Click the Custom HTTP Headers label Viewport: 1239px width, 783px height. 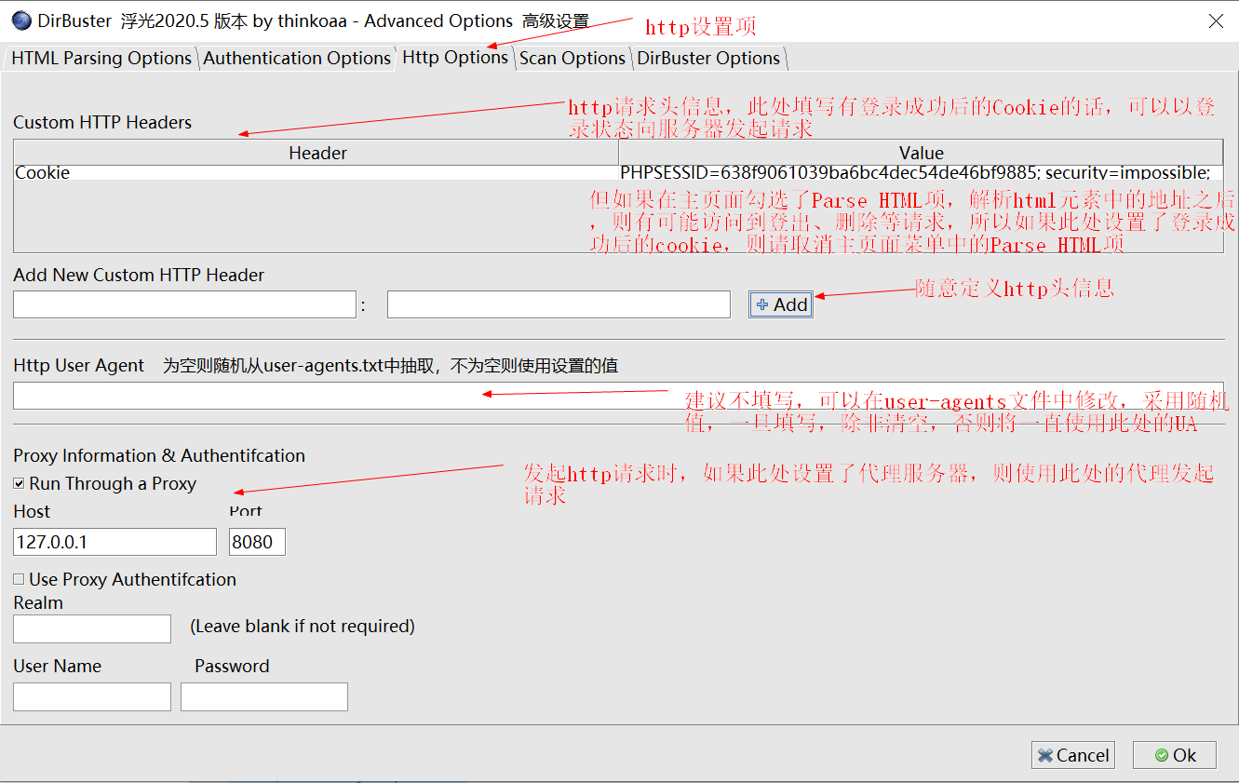coord(102,122)
